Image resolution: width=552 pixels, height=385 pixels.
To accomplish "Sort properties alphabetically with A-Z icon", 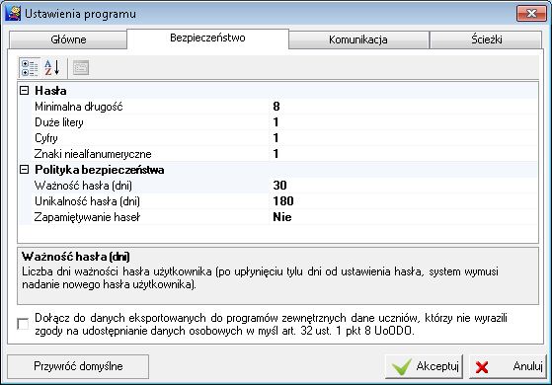I will 51,67.
